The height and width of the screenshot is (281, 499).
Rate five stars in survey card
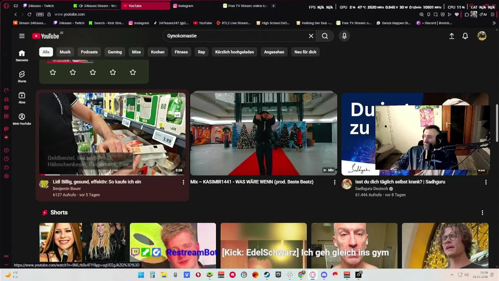click(133, 72)
